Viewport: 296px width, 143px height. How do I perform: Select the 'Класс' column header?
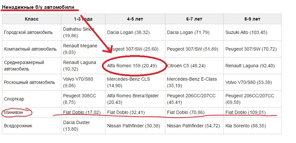[x=32, y=19]
